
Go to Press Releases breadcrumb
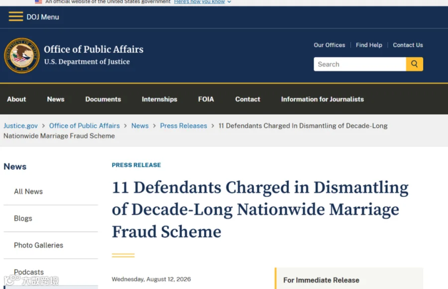183,126
